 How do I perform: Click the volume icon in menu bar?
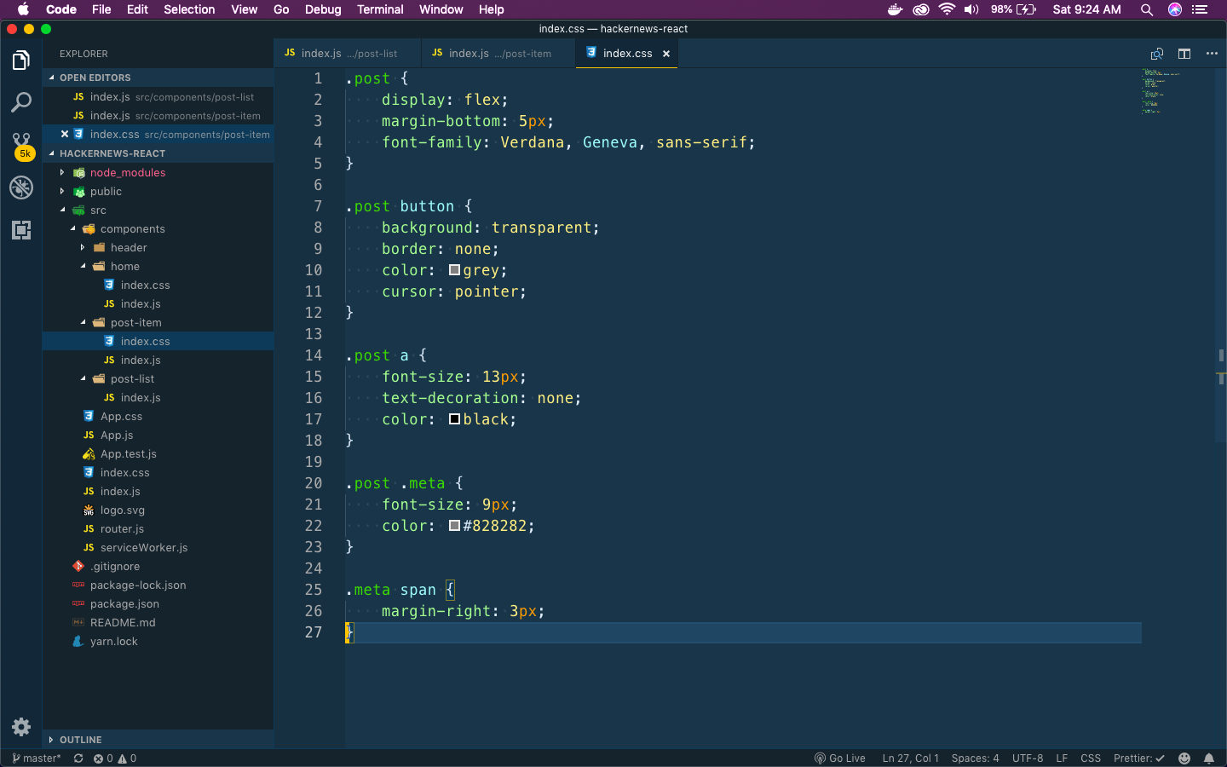click(x=971, y=9)
